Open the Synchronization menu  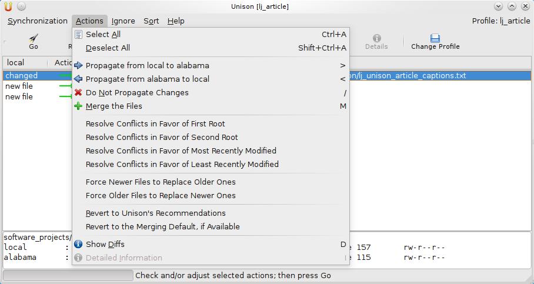click(38, 21)
